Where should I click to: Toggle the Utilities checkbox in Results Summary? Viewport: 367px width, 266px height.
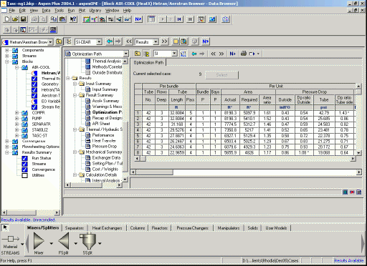[24, 175]
